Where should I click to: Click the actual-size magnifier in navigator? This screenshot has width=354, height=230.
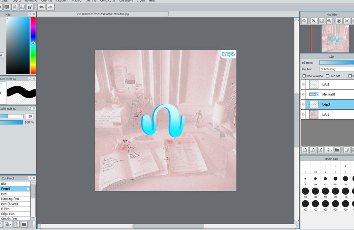(304, 21)
